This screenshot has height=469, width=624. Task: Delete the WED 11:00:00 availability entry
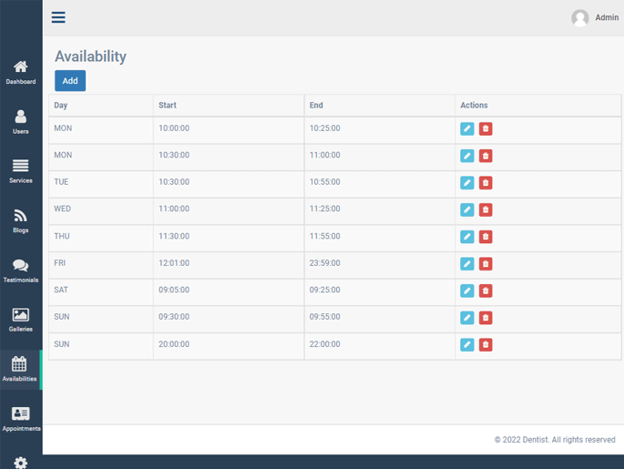[486, 209]
